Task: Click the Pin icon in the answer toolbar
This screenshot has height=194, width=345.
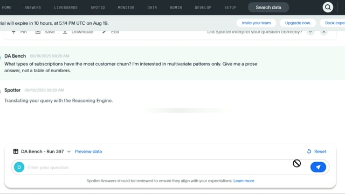Action: click(x=13, y=32)
